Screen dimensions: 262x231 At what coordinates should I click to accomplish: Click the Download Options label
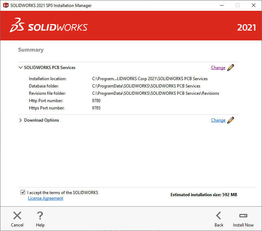pyautogui.click(x=42, y=120)
